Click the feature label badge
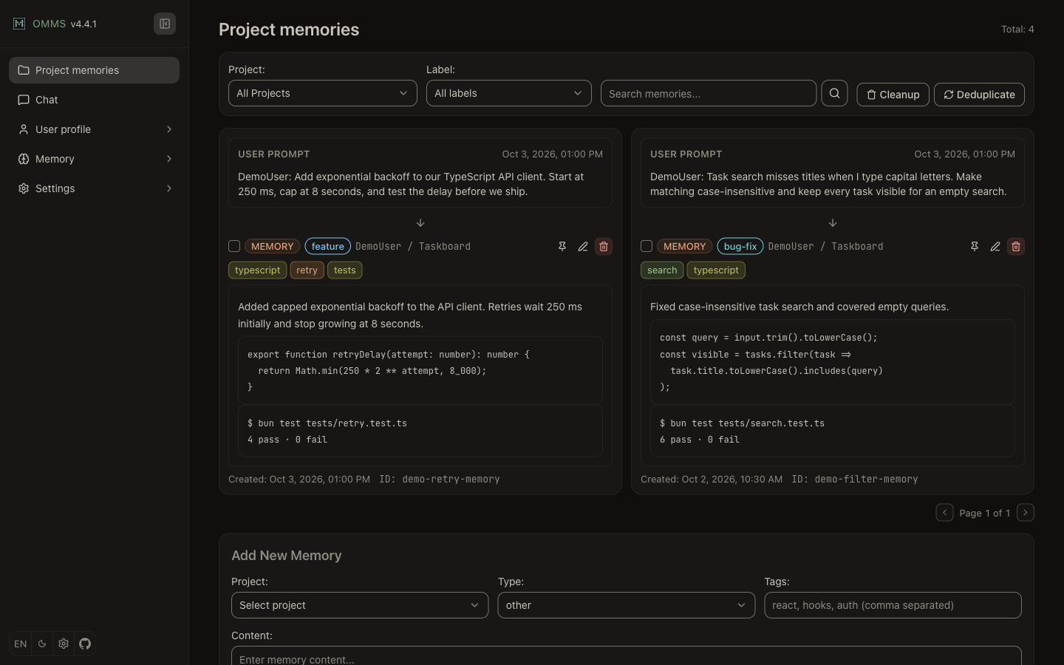 coord(328,246)
